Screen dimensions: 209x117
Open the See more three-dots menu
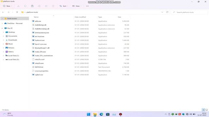pos(88,6)
